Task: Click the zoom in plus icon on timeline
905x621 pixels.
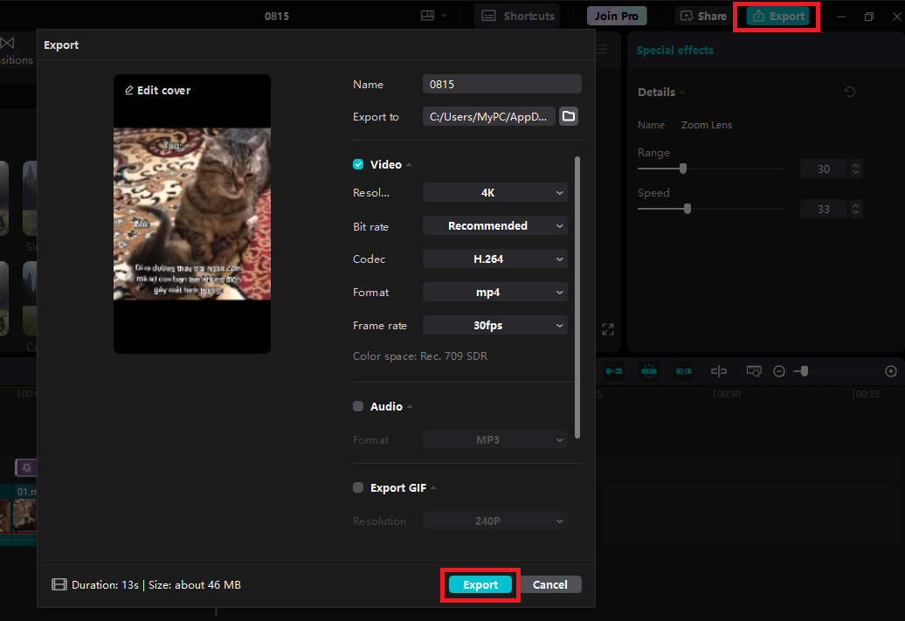Action: click(891, 372)
